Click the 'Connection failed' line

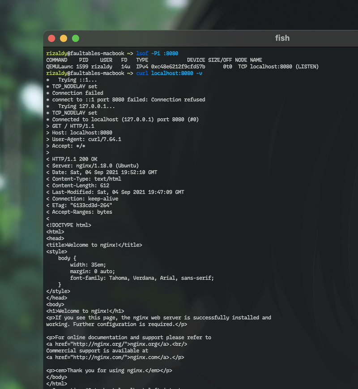point(75,93)
